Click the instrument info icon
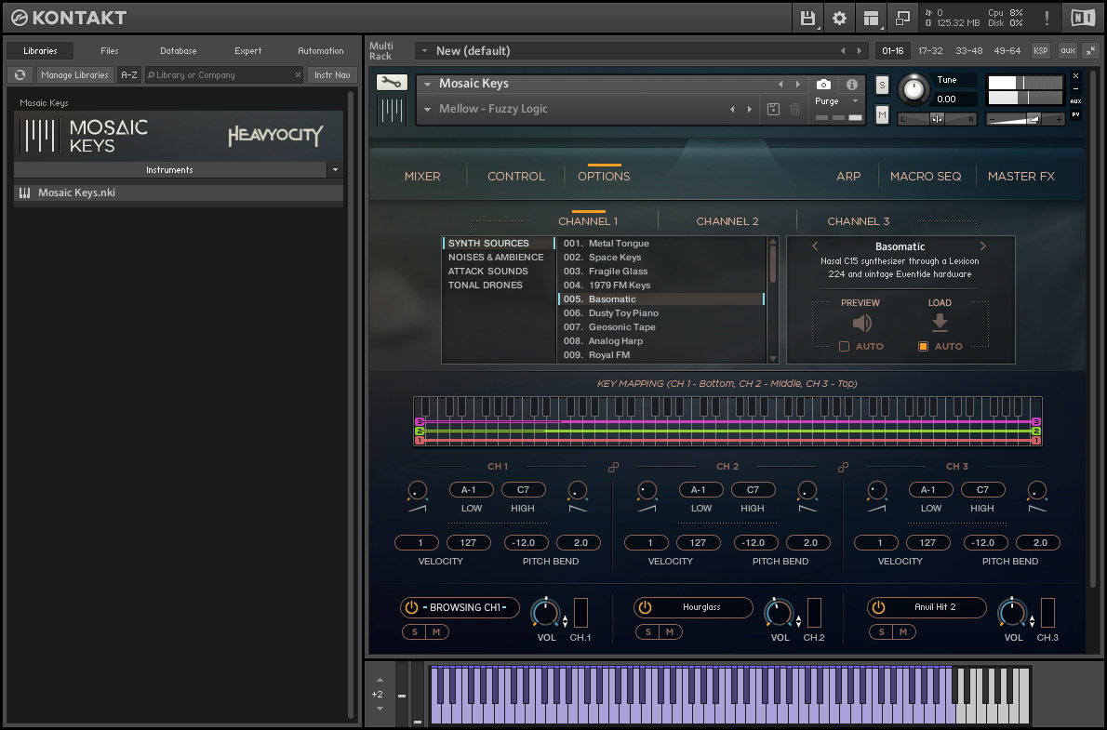 pos(851,85)
